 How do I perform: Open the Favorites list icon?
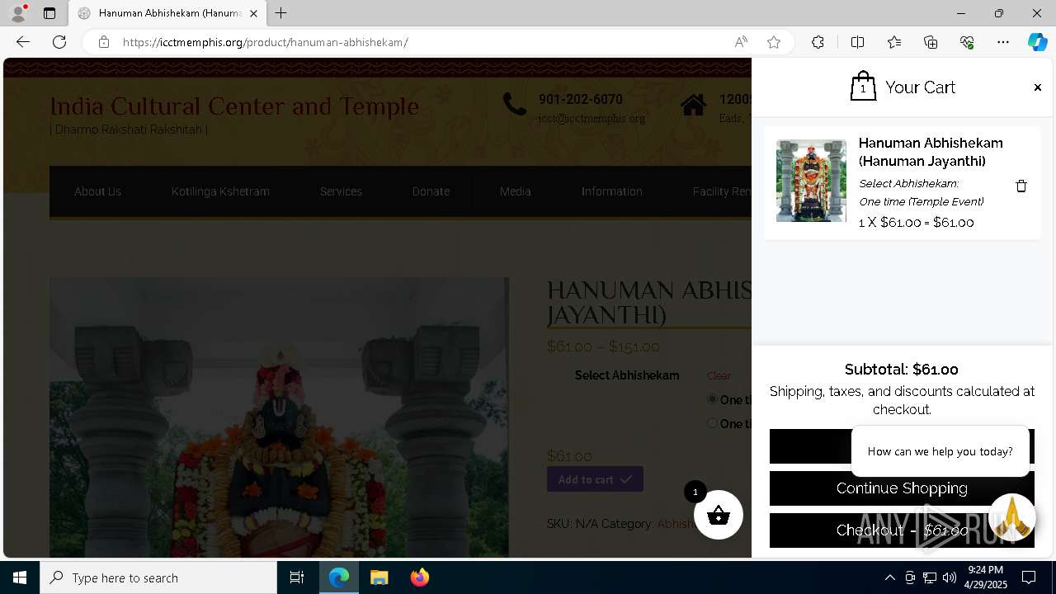click(894, 42)
